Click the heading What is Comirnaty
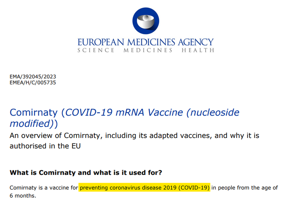This screenshot has height=201, width=287. [85, 173]
